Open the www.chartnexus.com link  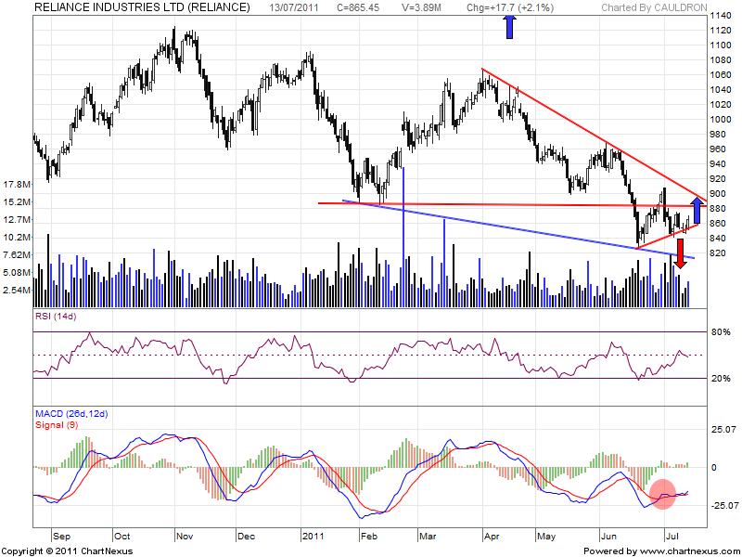point(687,550)
